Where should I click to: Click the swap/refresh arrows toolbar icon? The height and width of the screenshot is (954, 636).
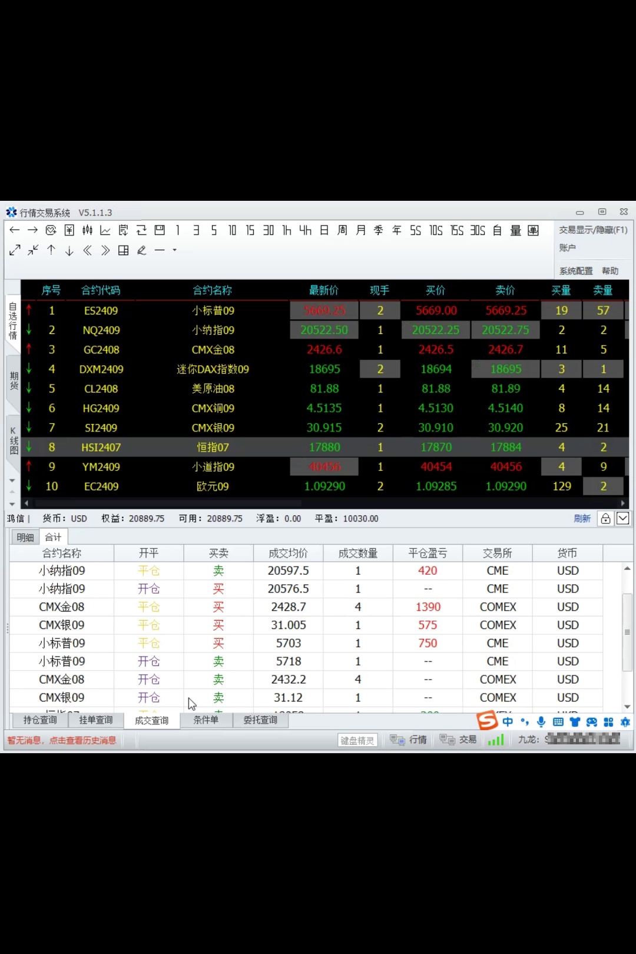[141, 230]
